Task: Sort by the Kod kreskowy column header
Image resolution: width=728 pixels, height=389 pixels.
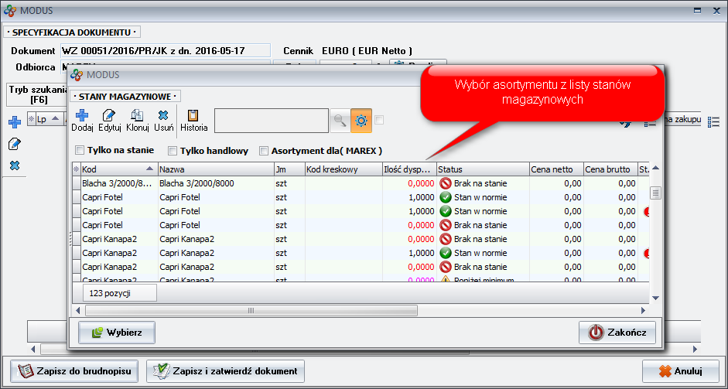Action: 343,169
